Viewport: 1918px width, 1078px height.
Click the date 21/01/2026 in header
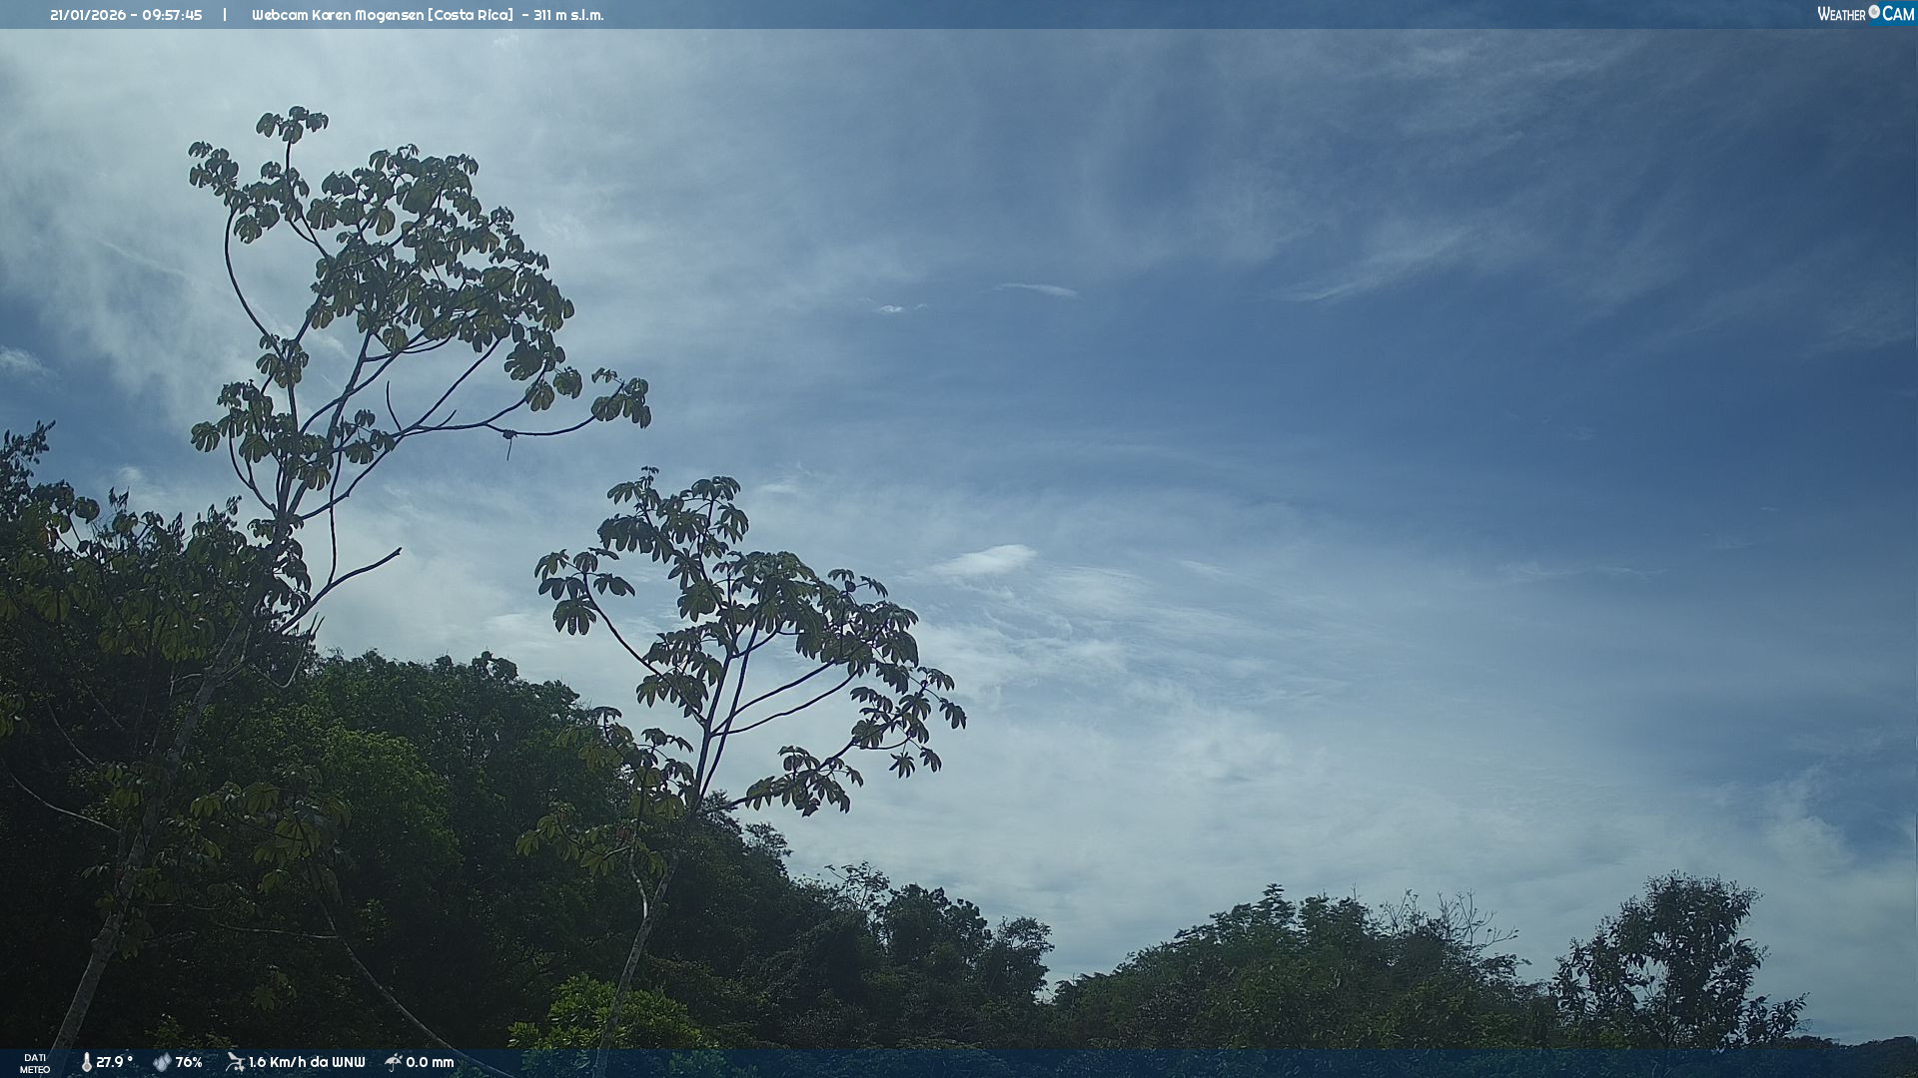click(x=88, y=15)
